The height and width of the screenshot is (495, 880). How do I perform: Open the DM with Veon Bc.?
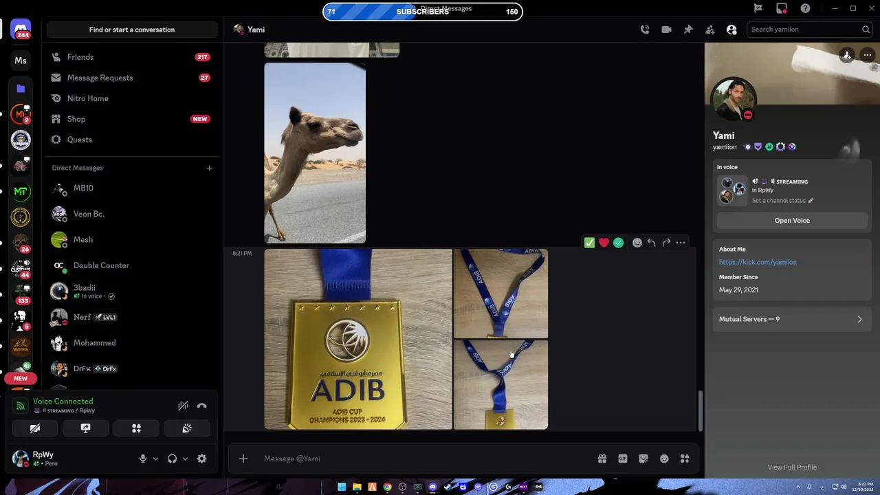[131, 214]
